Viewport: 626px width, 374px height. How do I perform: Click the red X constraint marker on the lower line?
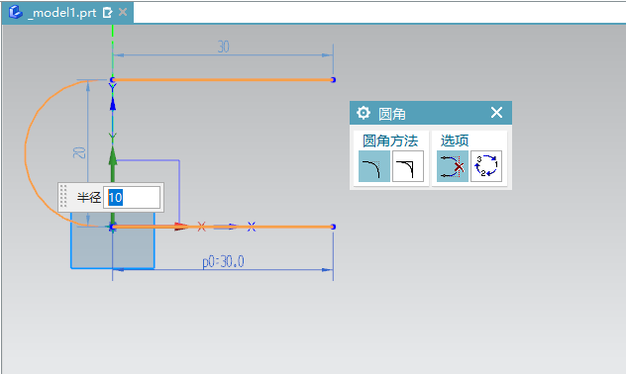pos(202,227)
